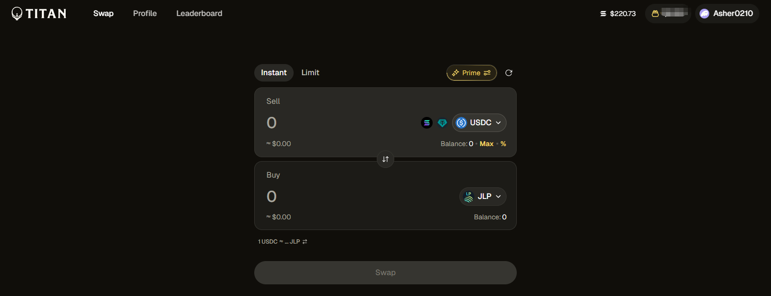This screenshot has width=771, height=296.
Task: Select the Solana quick token icon
Action: tap(426, 123)
